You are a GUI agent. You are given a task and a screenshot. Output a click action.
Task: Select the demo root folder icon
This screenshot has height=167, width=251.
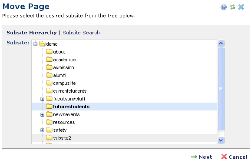(42, 43)
